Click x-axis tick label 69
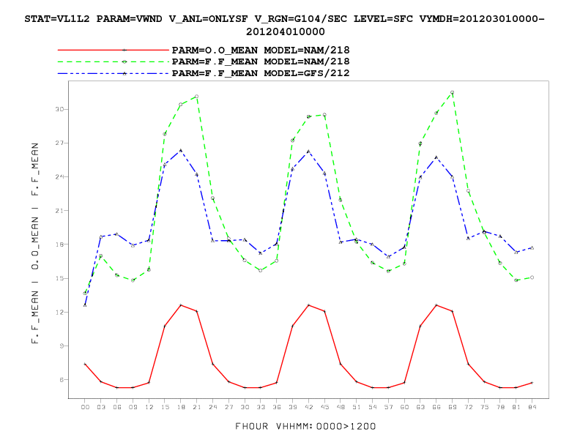 point(453,407)
